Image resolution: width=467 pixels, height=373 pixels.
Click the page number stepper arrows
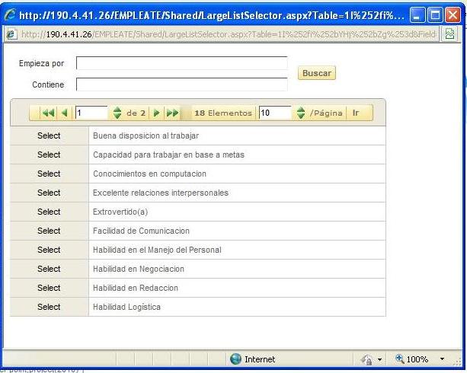pos(117,113)
